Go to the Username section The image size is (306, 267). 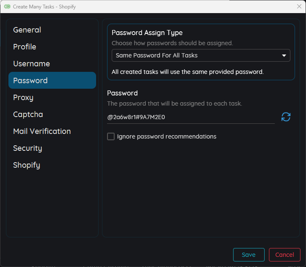click(x=32, y=64)
